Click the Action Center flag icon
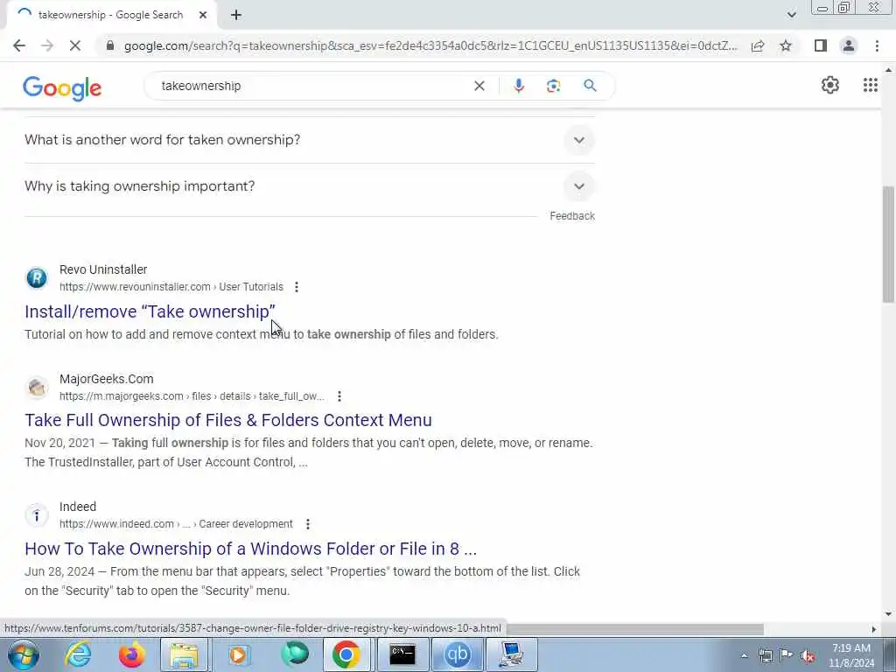 786,655
